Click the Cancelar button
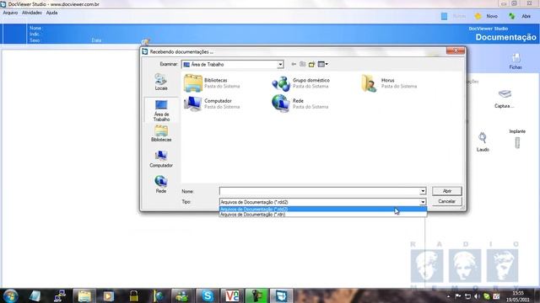This screenshot has height=303, width=540. 446,201
